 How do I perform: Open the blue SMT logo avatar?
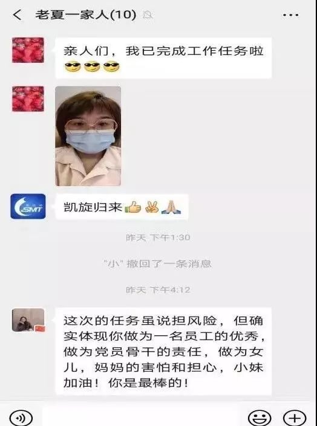28,206
